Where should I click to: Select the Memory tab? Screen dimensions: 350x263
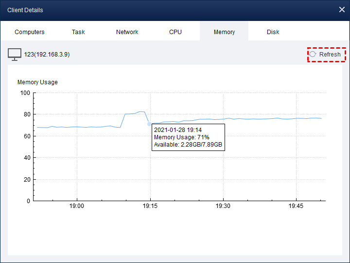pyautogui.click(x=224, y=32)
